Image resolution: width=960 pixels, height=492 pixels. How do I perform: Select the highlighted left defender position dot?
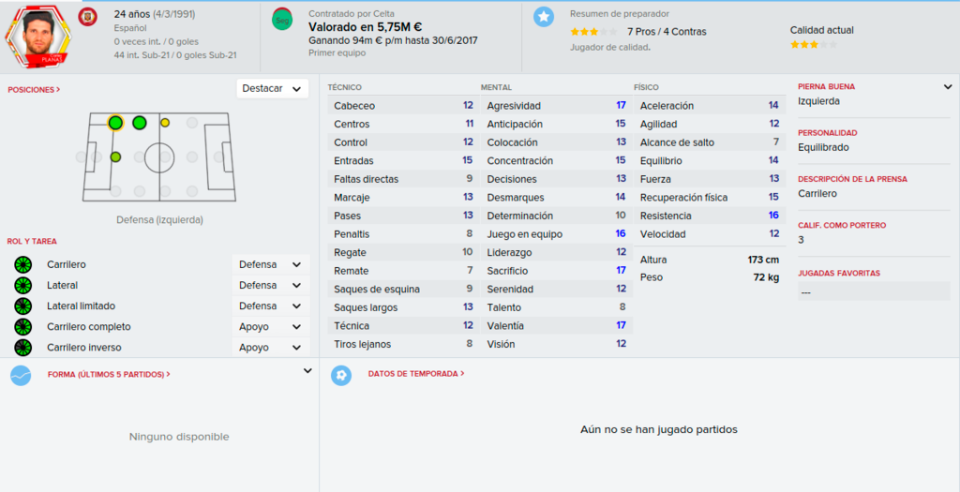115,123
